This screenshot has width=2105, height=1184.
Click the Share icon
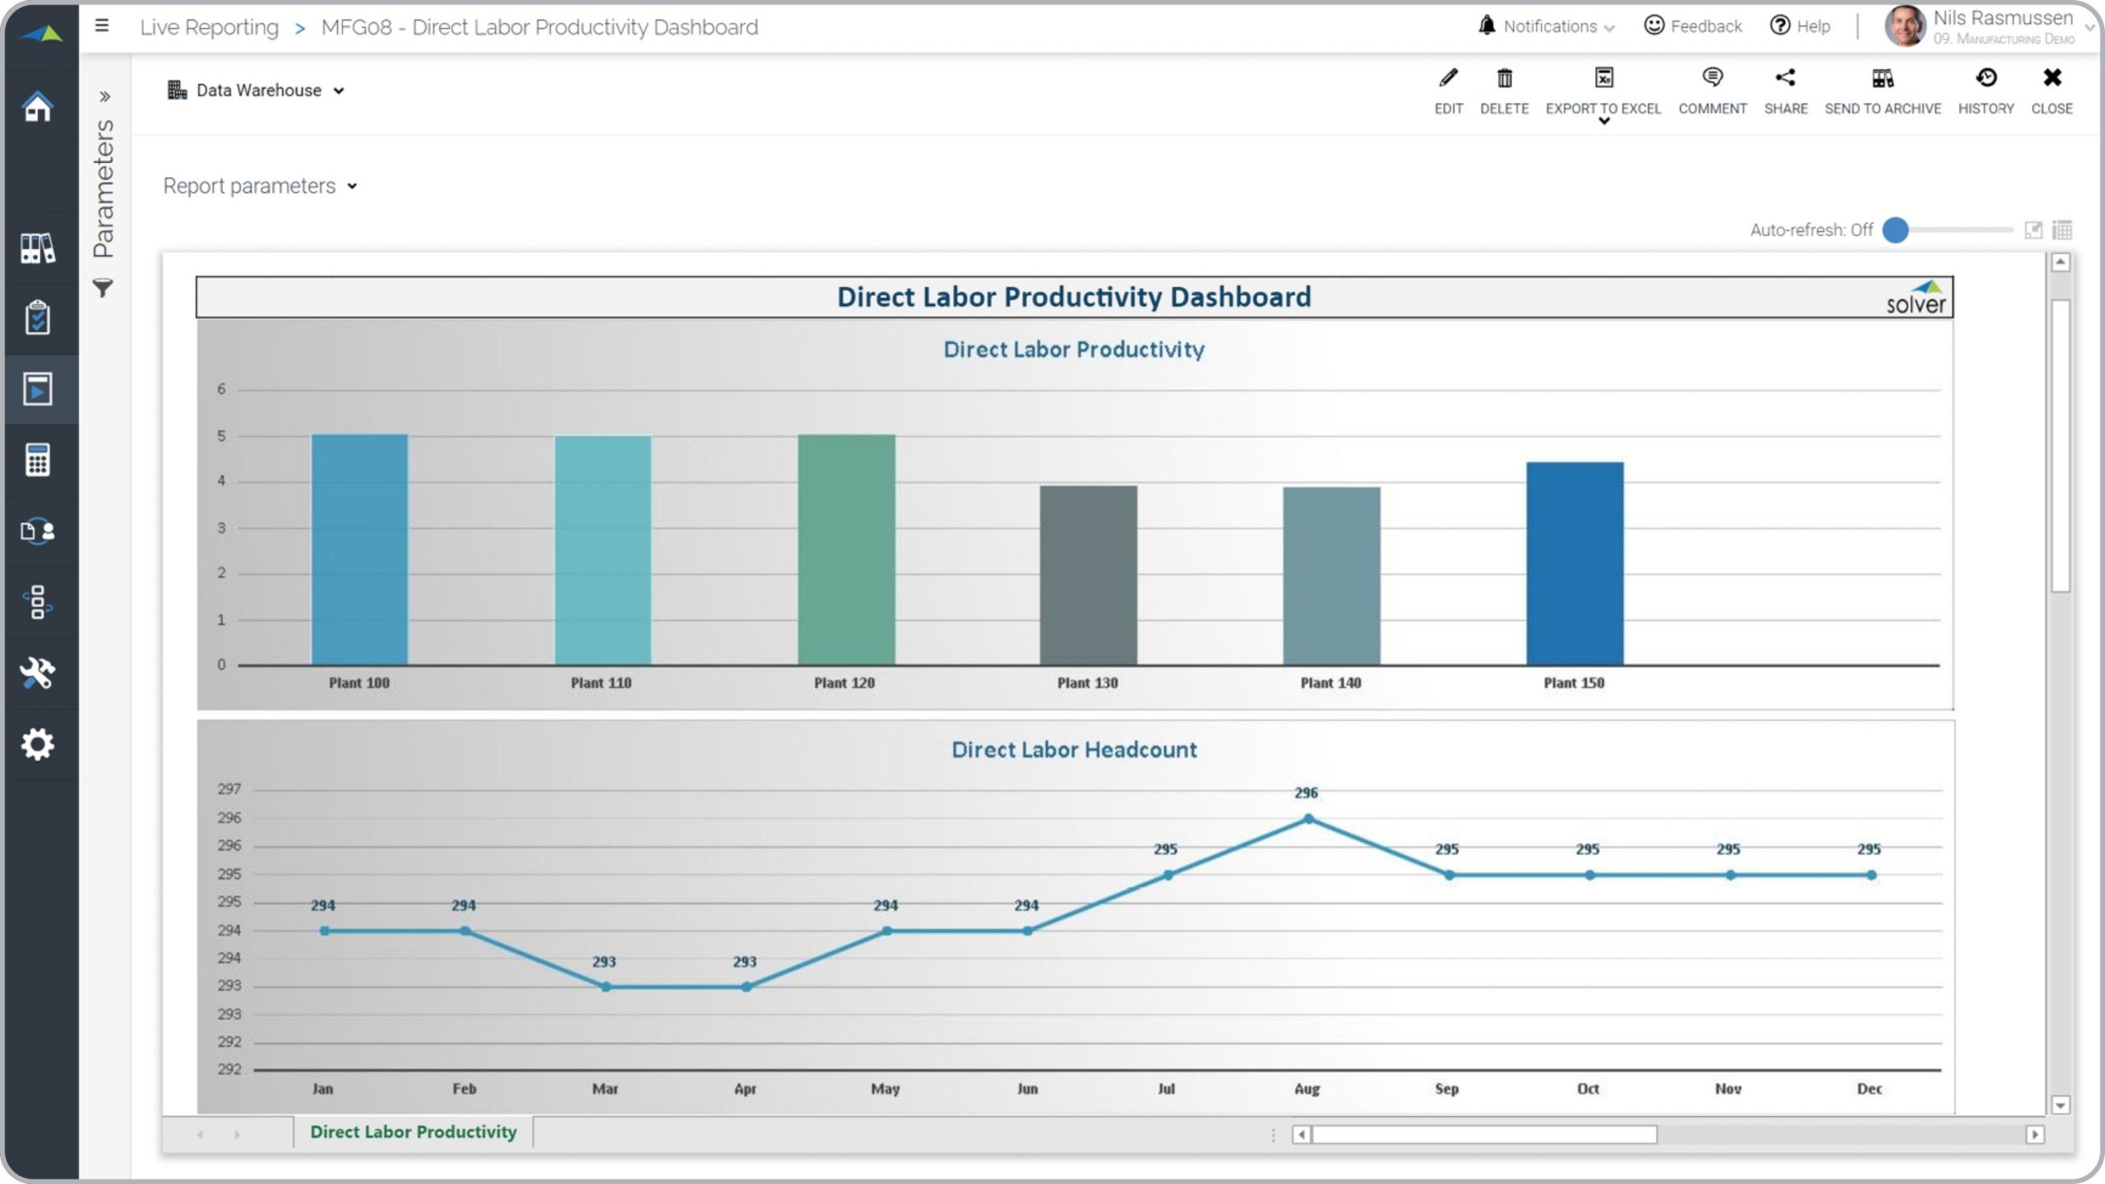coord(1785,79)
